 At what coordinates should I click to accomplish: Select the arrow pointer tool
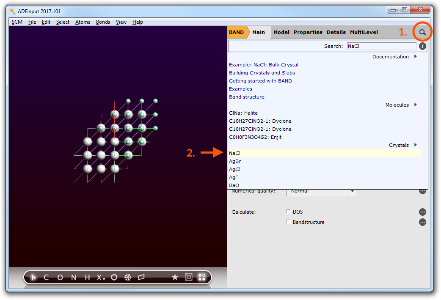[x=34, y=278]
